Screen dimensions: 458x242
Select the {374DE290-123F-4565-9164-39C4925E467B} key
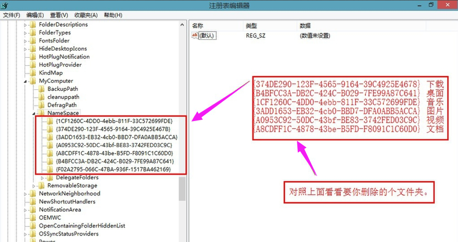[113, 129]
